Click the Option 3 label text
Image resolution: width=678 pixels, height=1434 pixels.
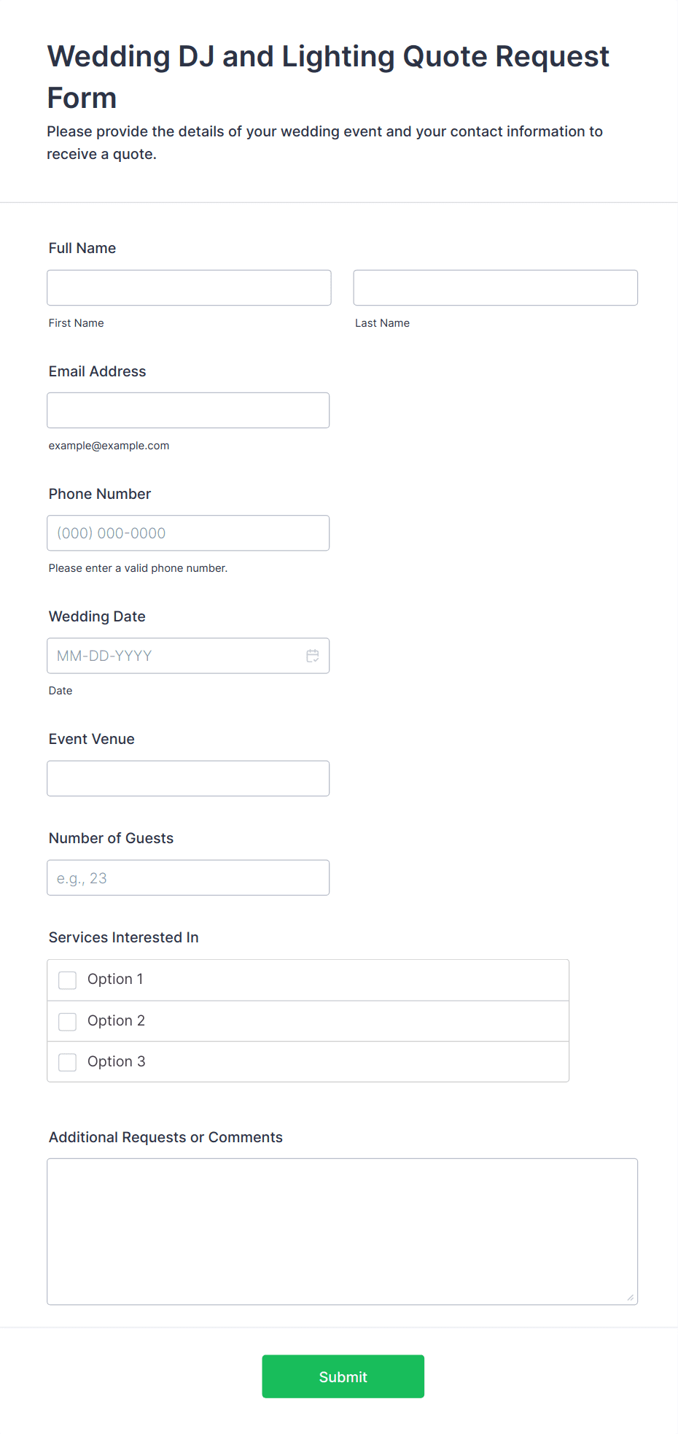coord(116,1061)
